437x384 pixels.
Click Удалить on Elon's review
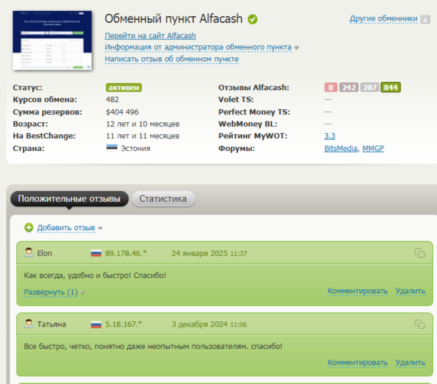click(x=411, y=291)
